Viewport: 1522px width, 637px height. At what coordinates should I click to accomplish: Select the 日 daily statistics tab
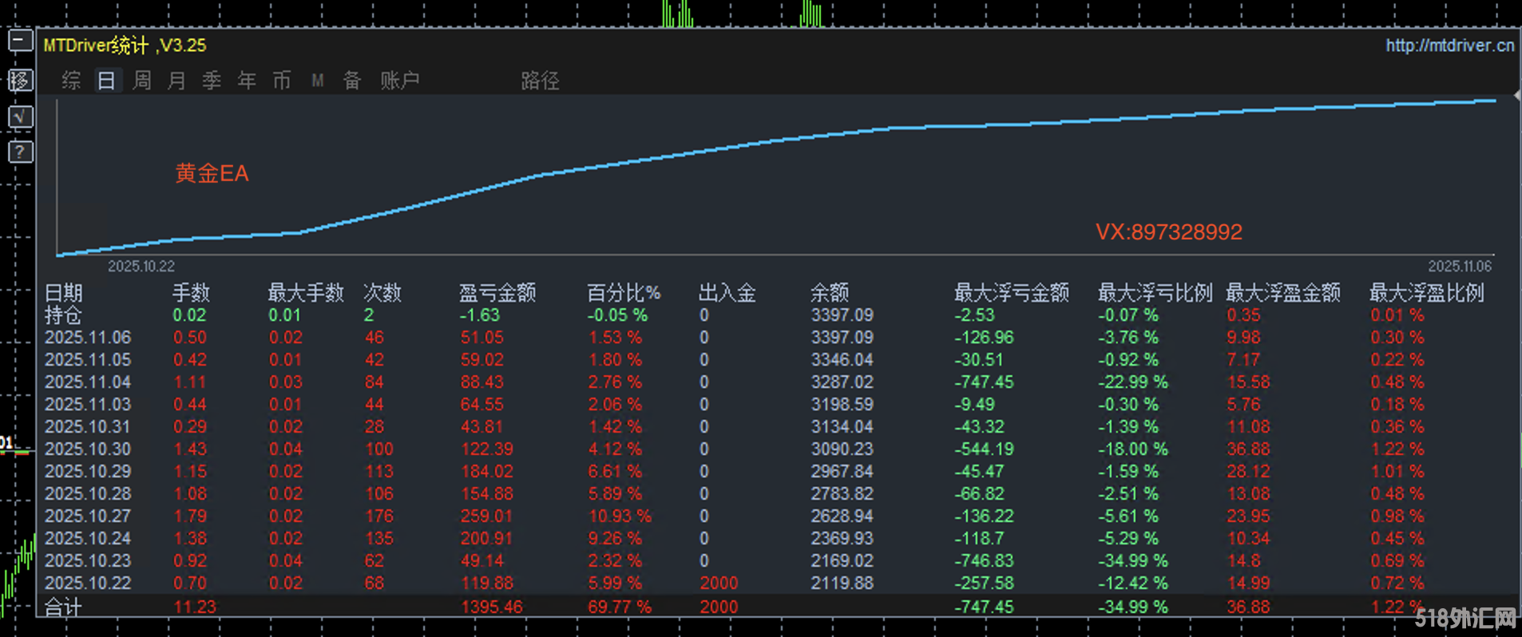(x=106, y=81)
